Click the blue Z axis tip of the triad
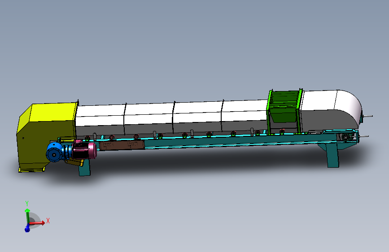The height and width of the screenshot is (252, 389). [27, 229]
